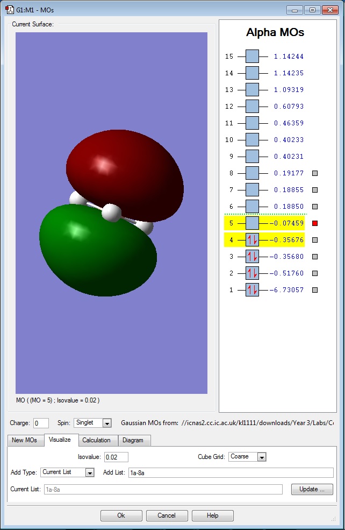Select orbital box for MO 6

[x=252, y=206]
